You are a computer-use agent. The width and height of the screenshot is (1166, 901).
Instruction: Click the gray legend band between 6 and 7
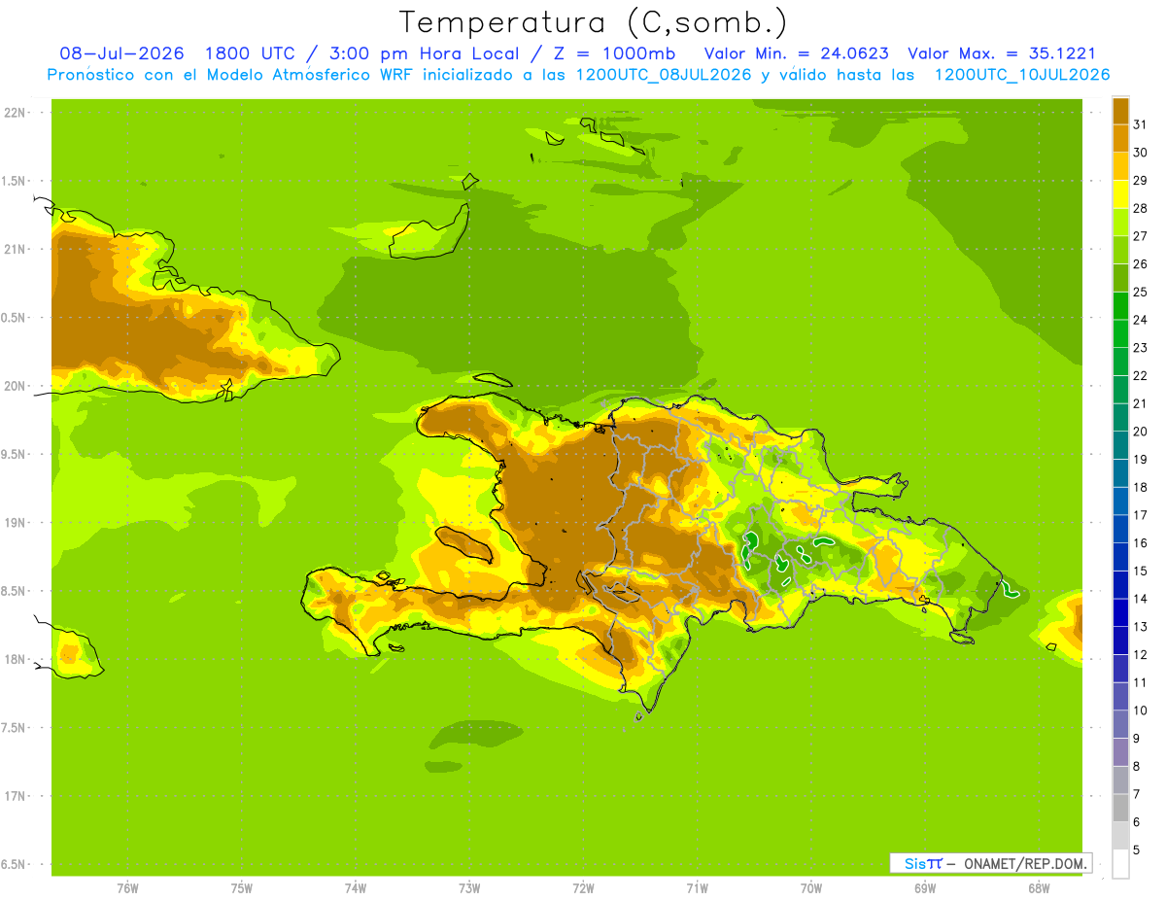(1120, 808)
